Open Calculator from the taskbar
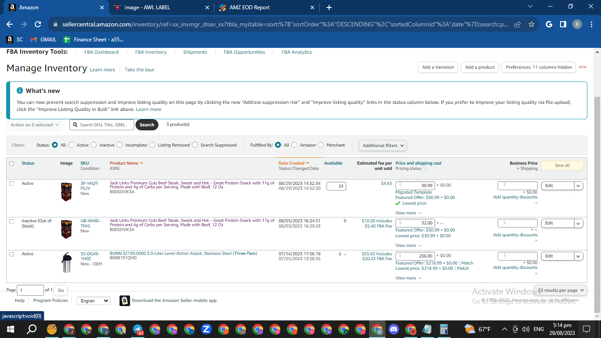The width and height of the screenshot is (601, 338). point(444,329)
